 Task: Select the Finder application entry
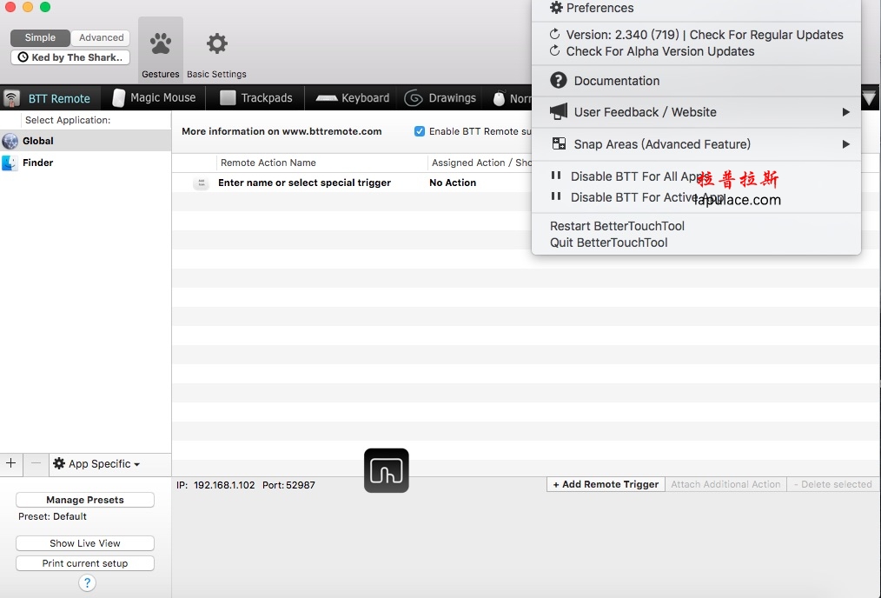click(85, 163)
